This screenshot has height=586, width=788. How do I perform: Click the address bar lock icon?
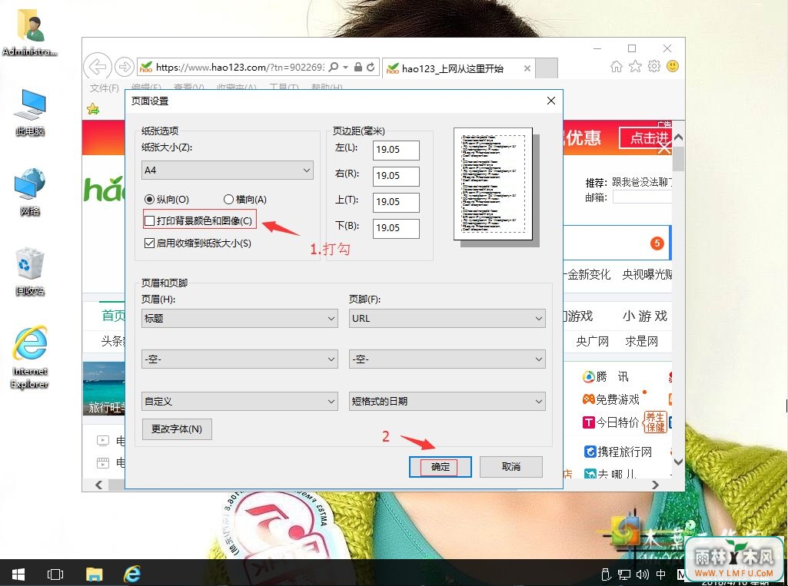coord(357,67)
